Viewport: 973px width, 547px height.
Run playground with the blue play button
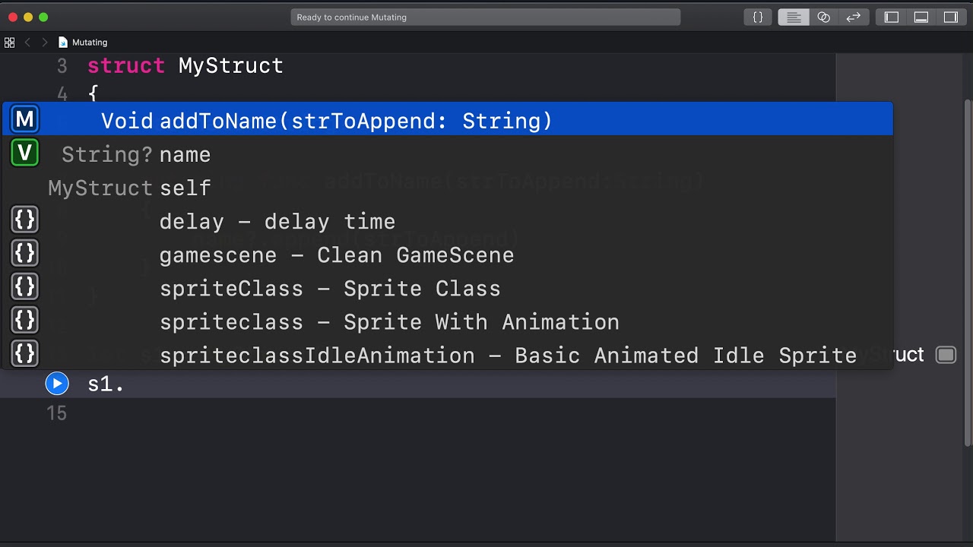57,384
